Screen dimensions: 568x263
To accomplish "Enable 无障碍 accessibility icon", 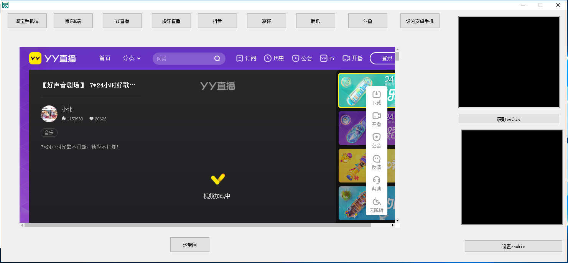I will 376,202.
